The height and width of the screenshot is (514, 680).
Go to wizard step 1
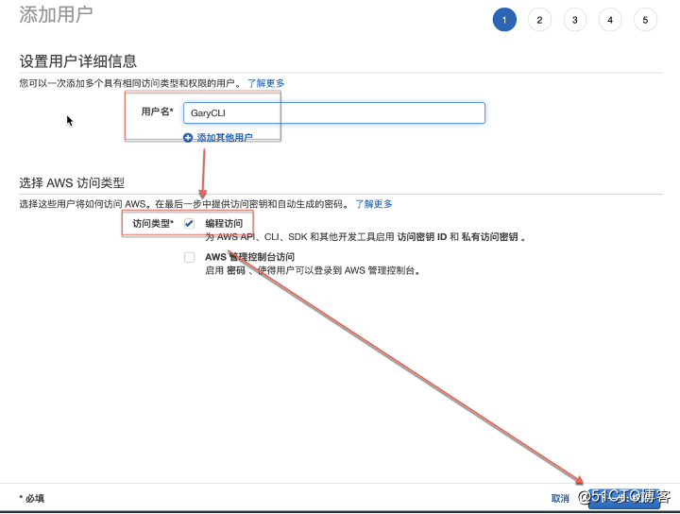click(x=504, y=20)
